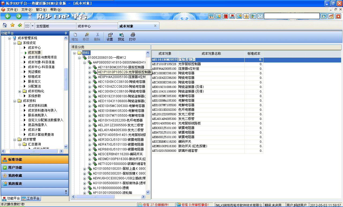Click the add-favorite green star icon
This screenshot has width=343, height=207.
tap(20, 25)
